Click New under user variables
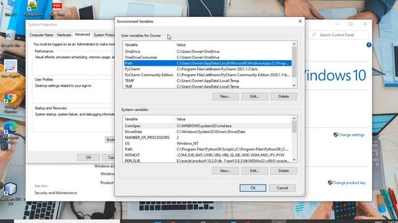Image resolution: width=398 pixels, height=223 pixels. click(225, 97)
